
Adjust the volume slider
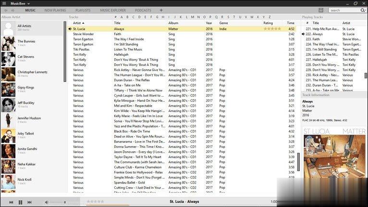click(58, 202)
